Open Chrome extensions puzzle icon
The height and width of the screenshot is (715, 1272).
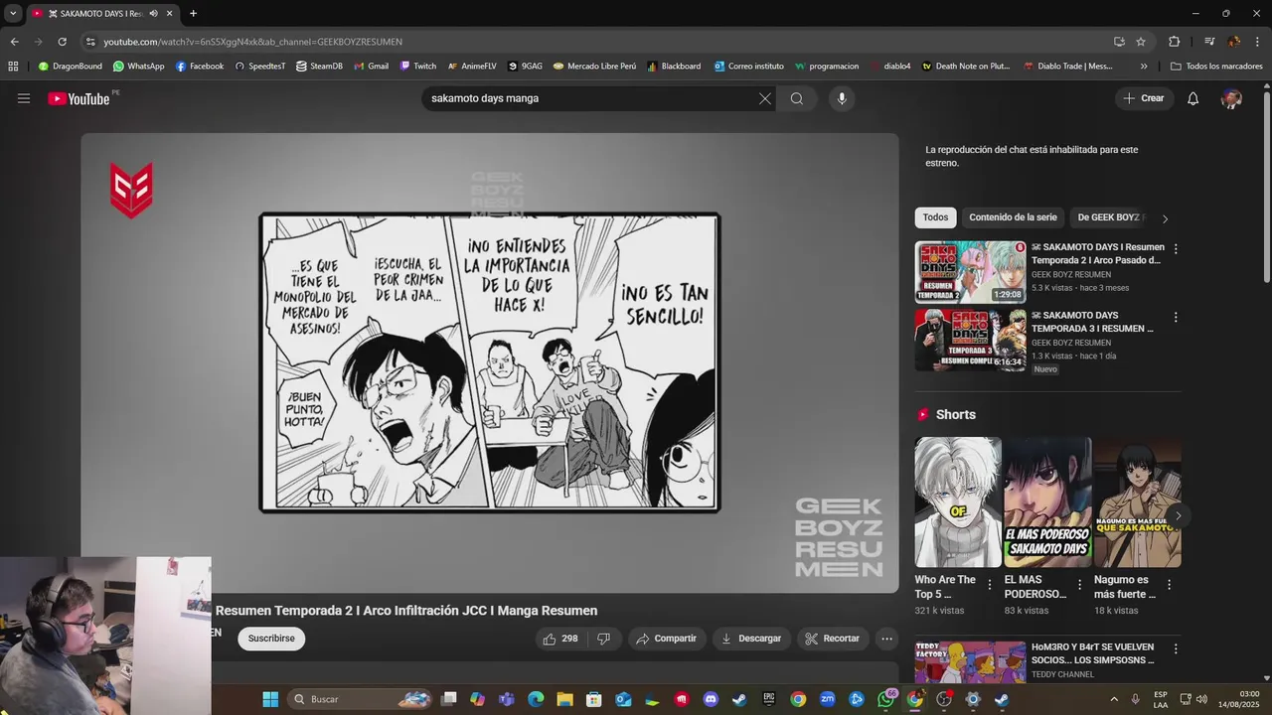click(x=1174, y=42)
